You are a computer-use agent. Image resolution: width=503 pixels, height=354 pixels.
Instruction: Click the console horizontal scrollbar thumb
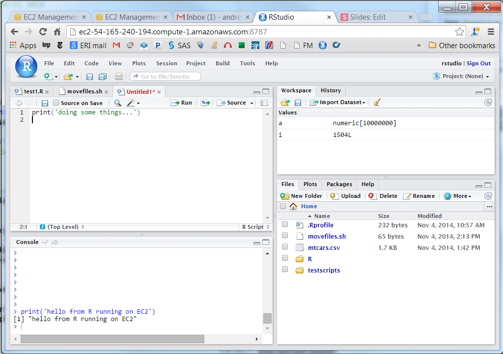[x=112, y=339]
